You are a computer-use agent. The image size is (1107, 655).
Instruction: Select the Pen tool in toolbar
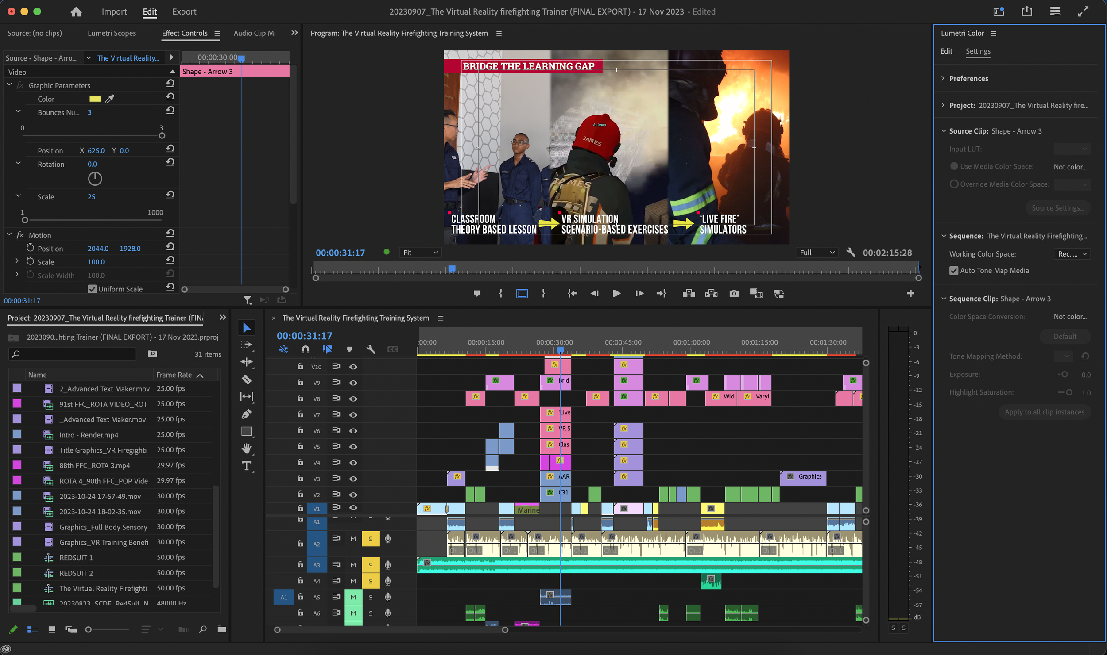(x=247, y=414)
